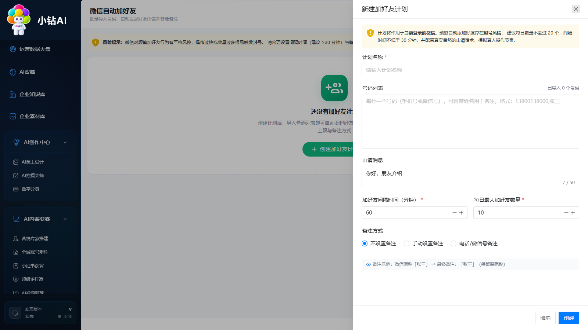Click the 离线 status text
The height and width of the screenshot is (330, 588).
pyautogui.click(x=68, y=316)
